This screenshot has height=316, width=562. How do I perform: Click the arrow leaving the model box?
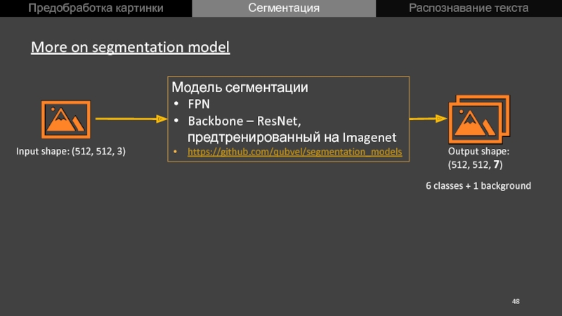point(428,119)
